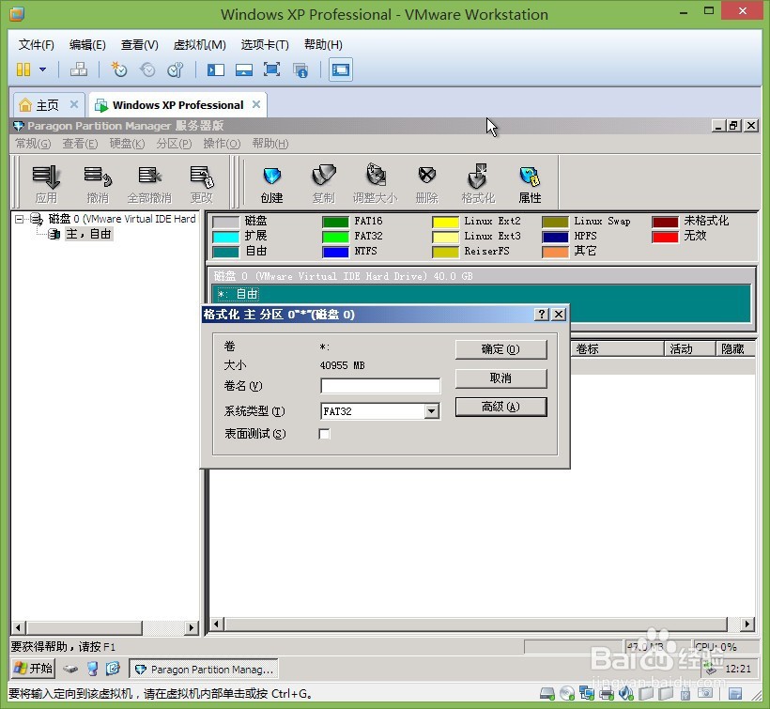The width and height of the screenshot is (770, 709).
Task: Click the 应用 (apply) toolbar icon
Action: tap(46, 184)
